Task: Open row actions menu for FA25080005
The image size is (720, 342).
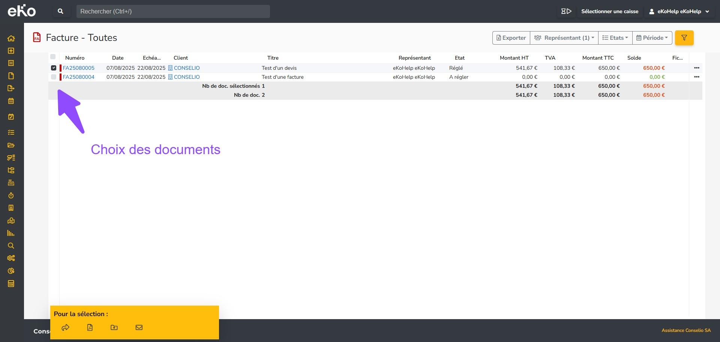Action: [696, 68]
